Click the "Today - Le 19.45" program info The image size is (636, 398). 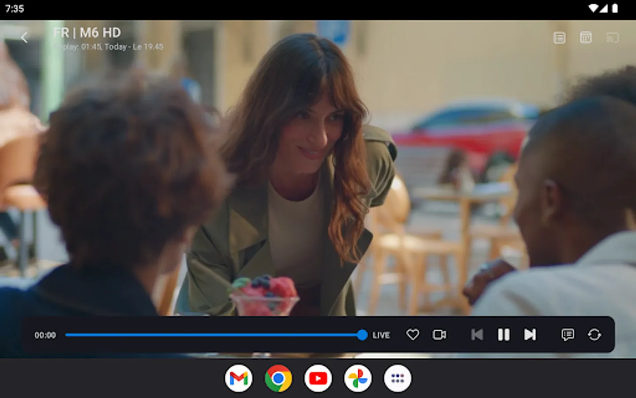[134, 47]
